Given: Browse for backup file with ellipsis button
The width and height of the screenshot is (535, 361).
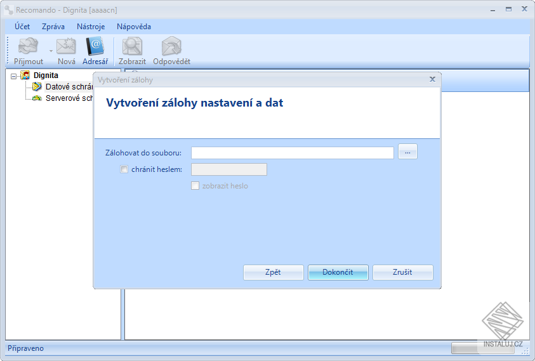Looking at the screenshot, I should (x=407, y=152).
